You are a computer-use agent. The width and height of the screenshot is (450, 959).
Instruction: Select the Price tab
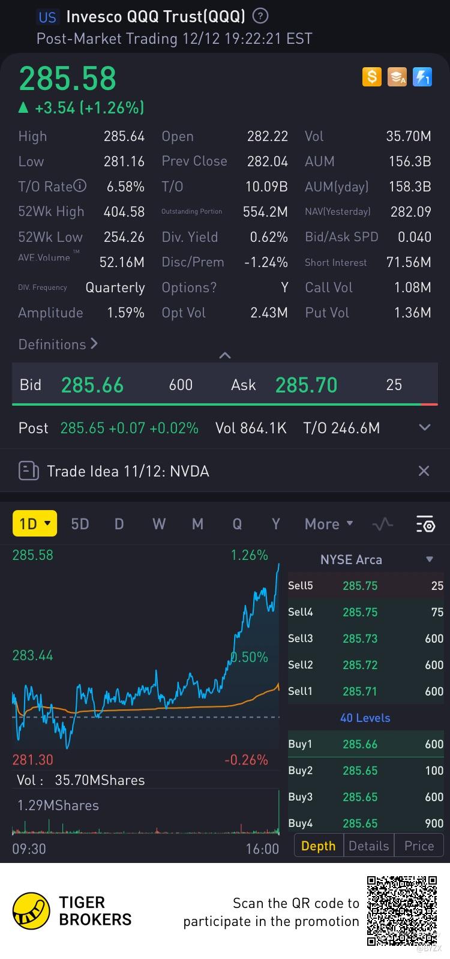[419, 846]
